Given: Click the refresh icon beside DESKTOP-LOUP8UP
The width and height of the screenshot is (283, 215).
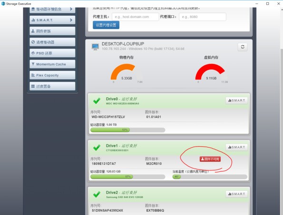Looking at the screenshot, I should (243, 47).
